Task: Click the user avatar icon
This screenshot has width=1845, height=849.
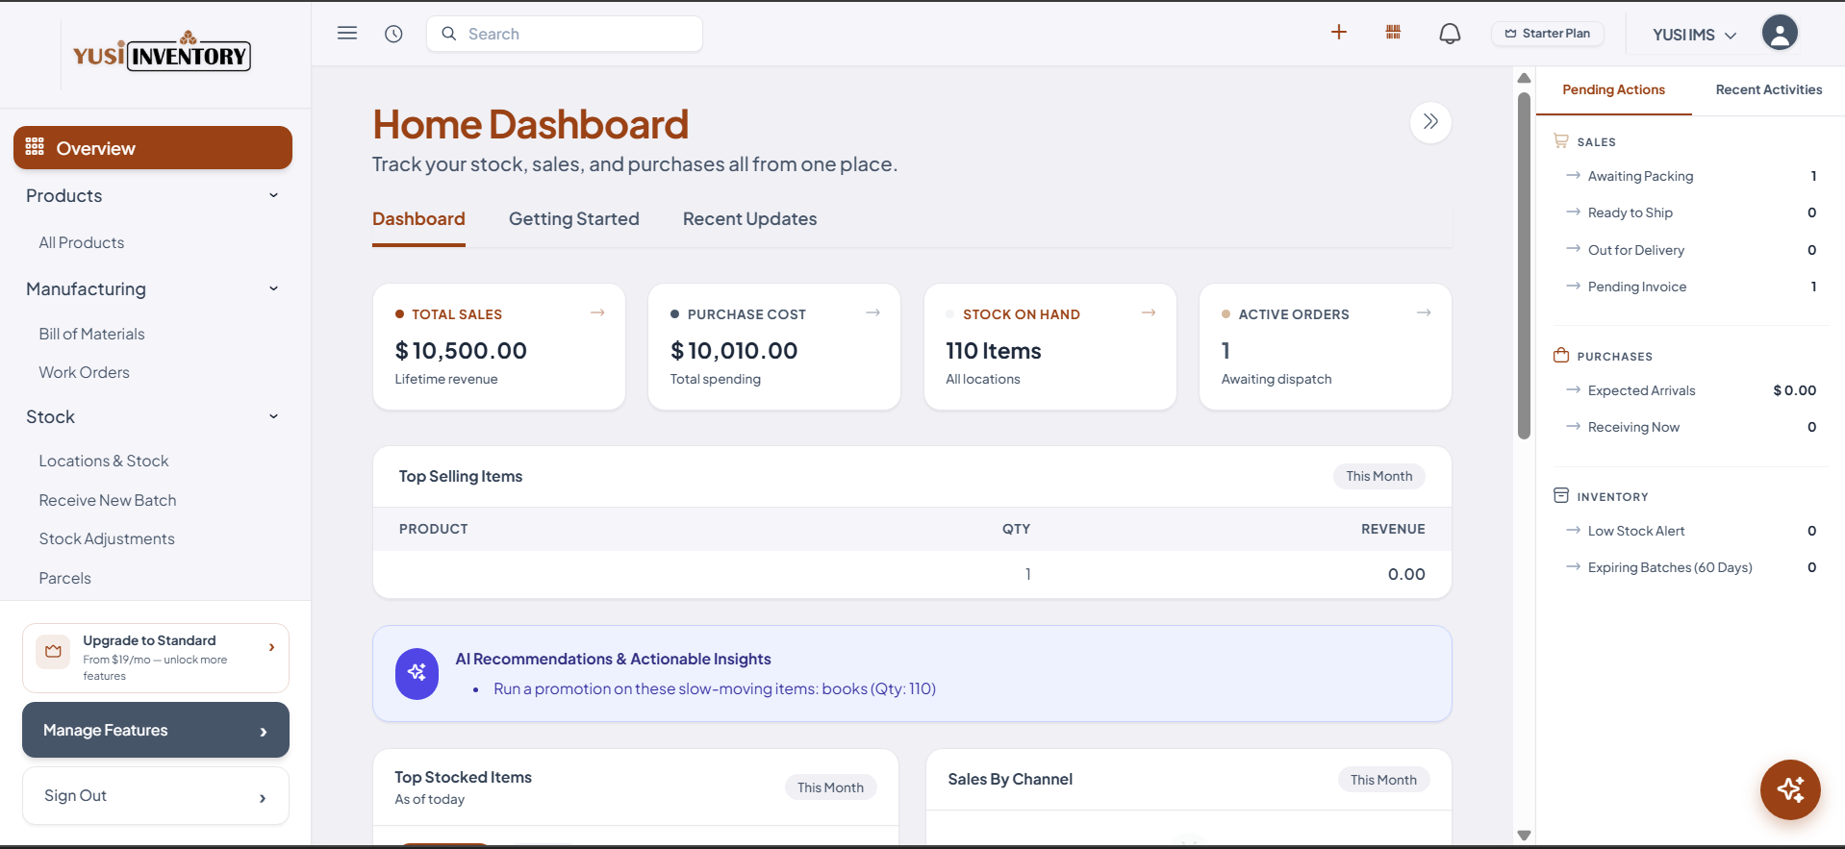Action: point(1780,33)
